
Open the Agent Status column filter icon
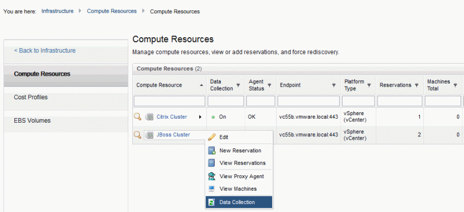click(x=269, y=85)
